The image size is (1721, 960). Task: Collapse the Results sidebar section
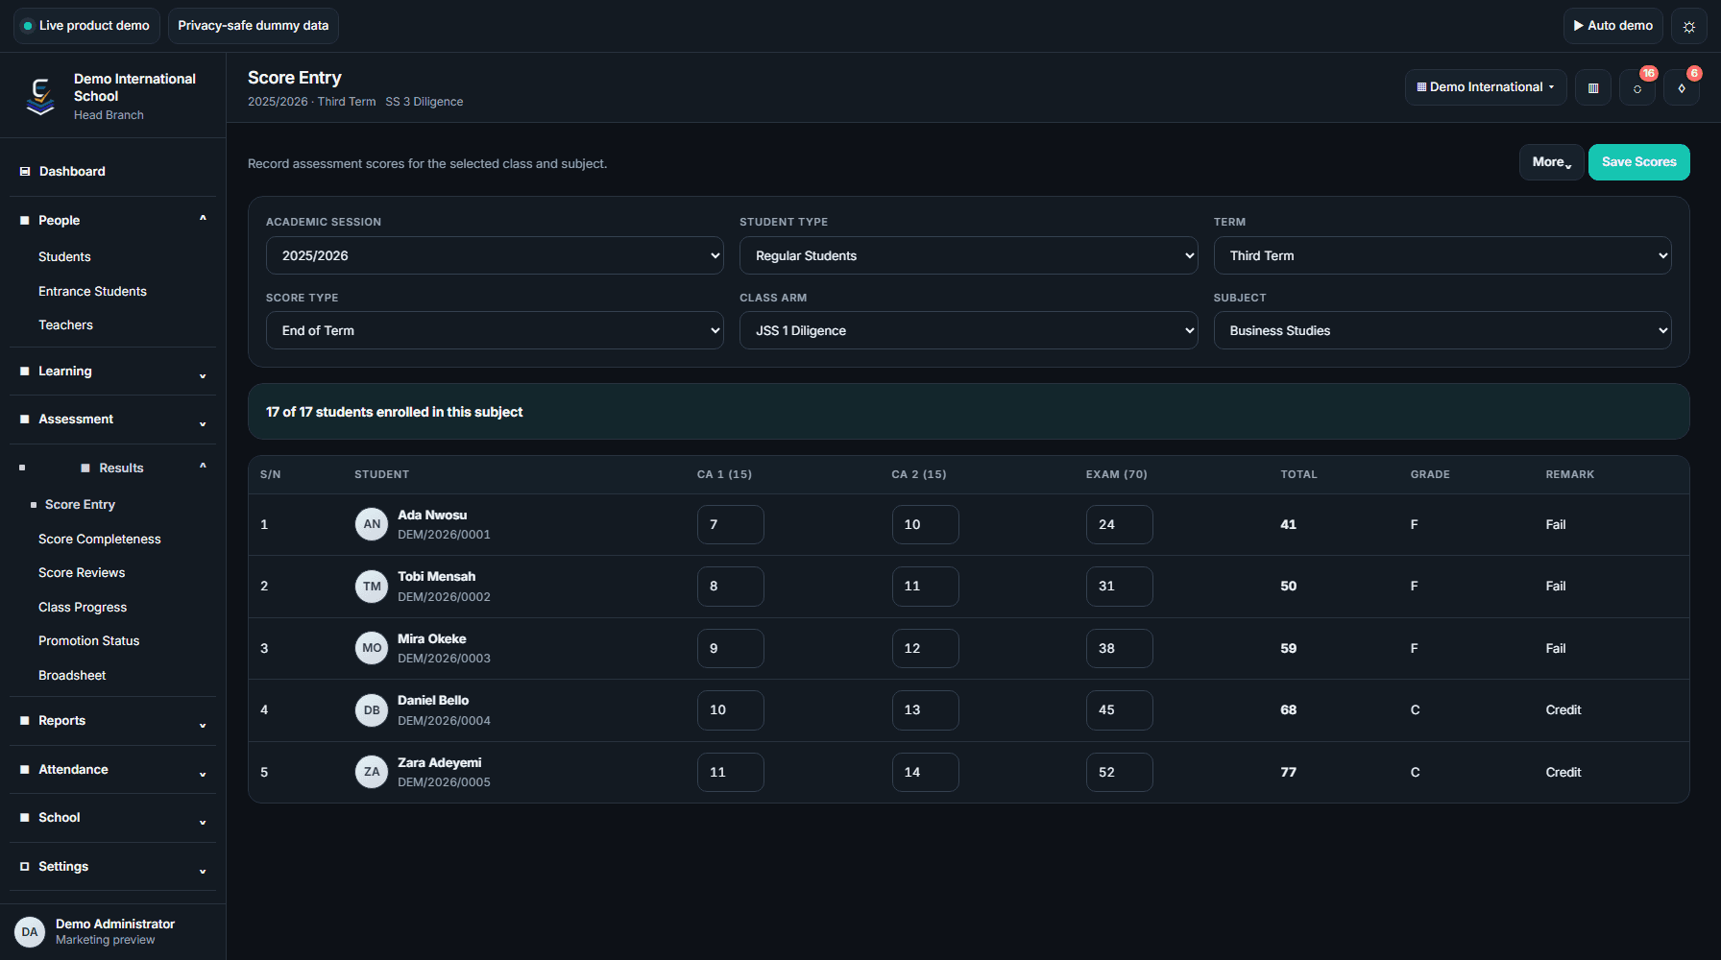click(x=112, y=468)
